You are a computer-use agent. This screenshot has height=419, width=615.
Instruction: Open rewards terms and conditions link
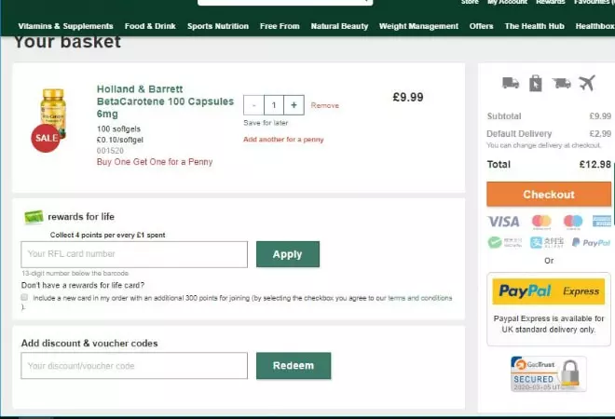pyautogui.click(x=419, y=298)
